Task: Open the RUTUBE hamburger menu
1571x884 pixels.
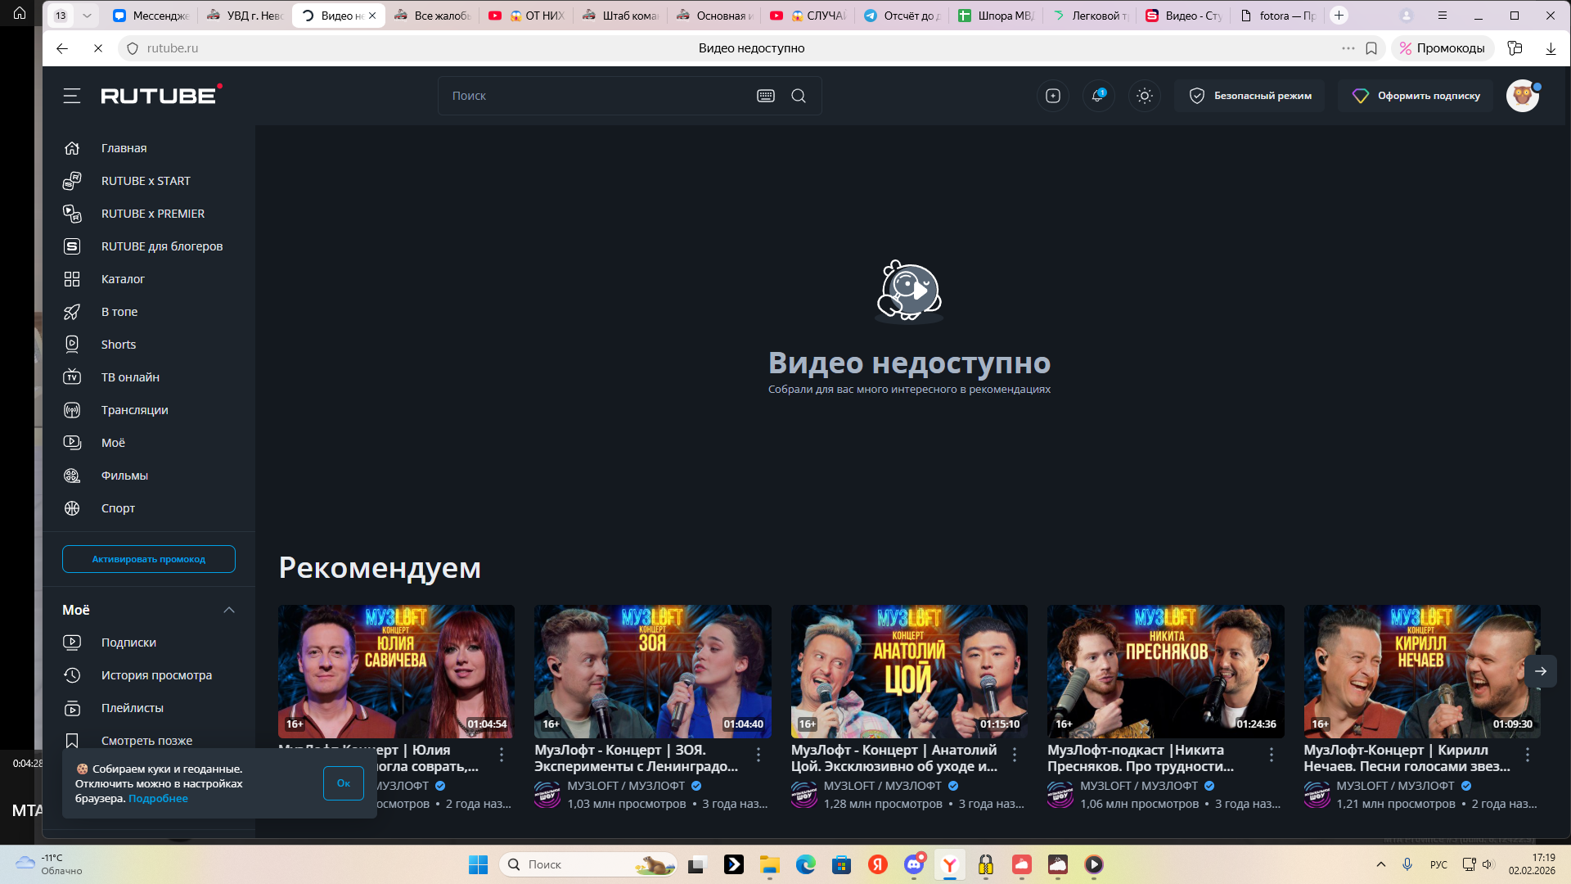Action: coord(72,96)
